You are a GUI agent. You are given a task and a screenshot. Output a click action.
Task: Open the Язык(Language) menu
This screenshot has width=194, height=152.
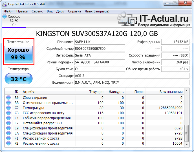[97, 11]
